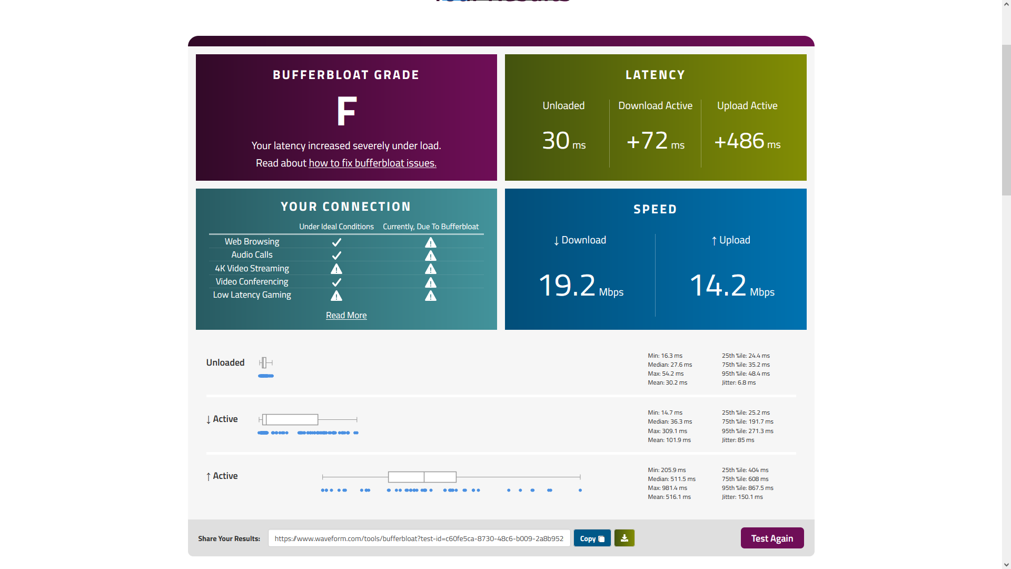Click the upload Active Mean: 516.1 ms statistic
This screenshot has width=1011, height=569.
pos(669,497)
